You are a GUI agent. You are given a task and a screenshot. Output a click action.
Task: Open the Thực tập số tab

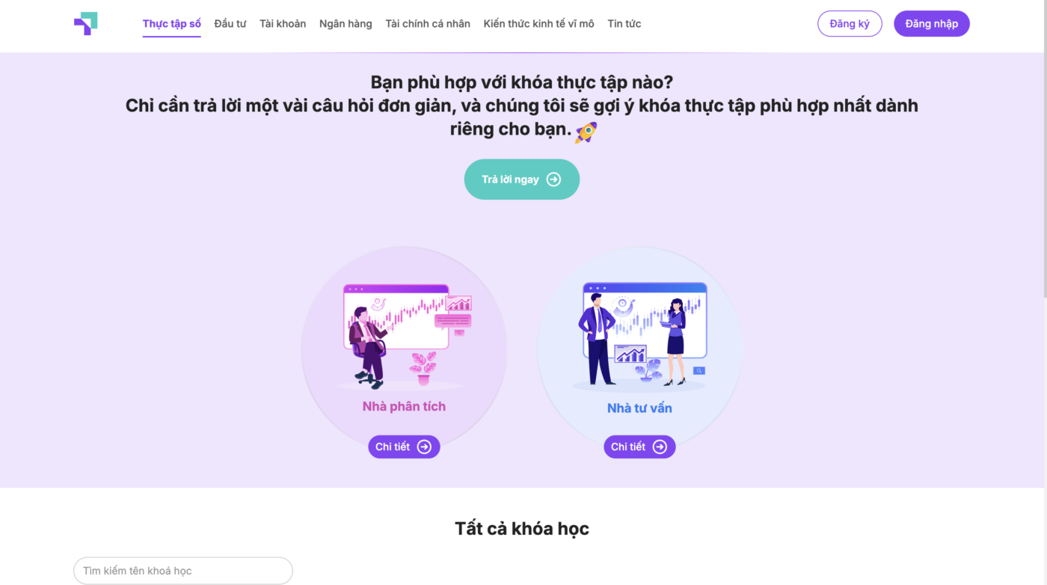pyautogui.click(x=172, y=24)
